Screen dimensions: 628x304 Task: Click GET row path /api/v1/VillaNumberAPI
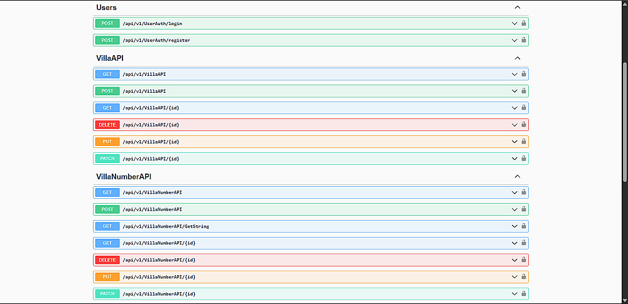pos(153,193)
